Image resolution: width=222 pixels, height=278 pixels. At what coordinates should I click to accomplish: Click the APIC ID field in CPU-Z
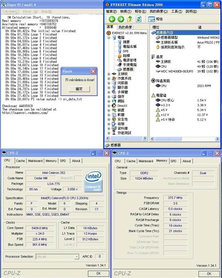[99, 257]
